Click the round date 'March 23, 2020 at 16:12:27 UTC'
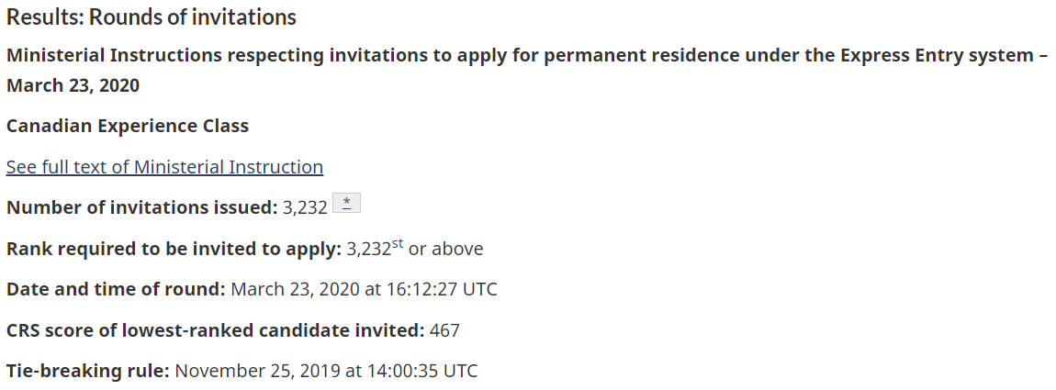Image resolution: width=1056 pixels, height=390 pixels. tap(364, 289)
